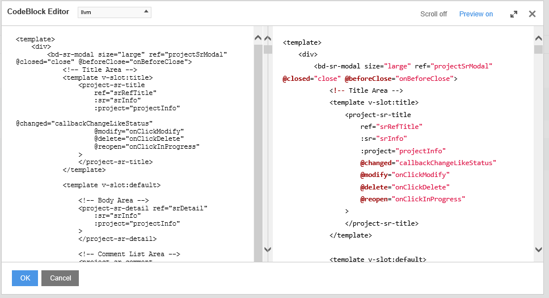The height and width of the screenshot is (298, 549).
Task: Expand editor to fullscreen
Action: (514, 14)
